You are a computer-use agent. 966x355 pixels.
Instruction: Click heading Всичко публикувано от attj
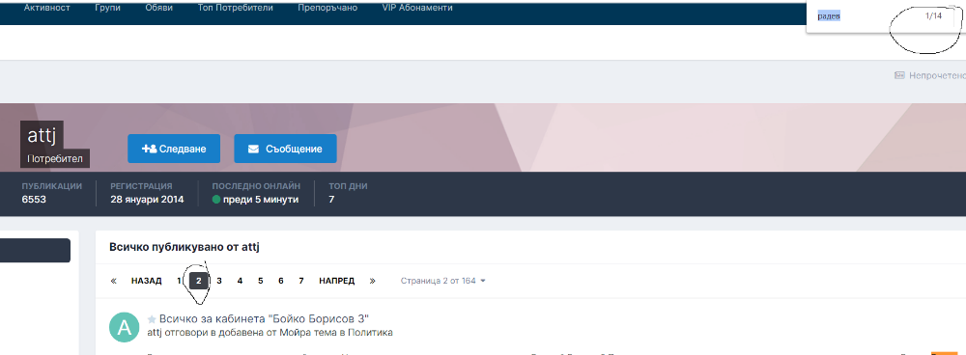pyautogui.click(x=185, y=247)
